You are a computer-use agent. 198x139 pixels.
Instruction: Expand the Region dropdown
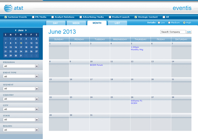coord(21,130)
